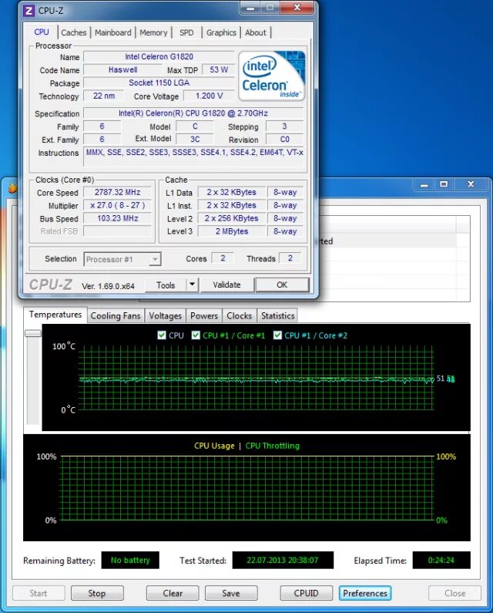Click the Bus Speed value 103.23 MHz
493x613 pixels.
118,218
